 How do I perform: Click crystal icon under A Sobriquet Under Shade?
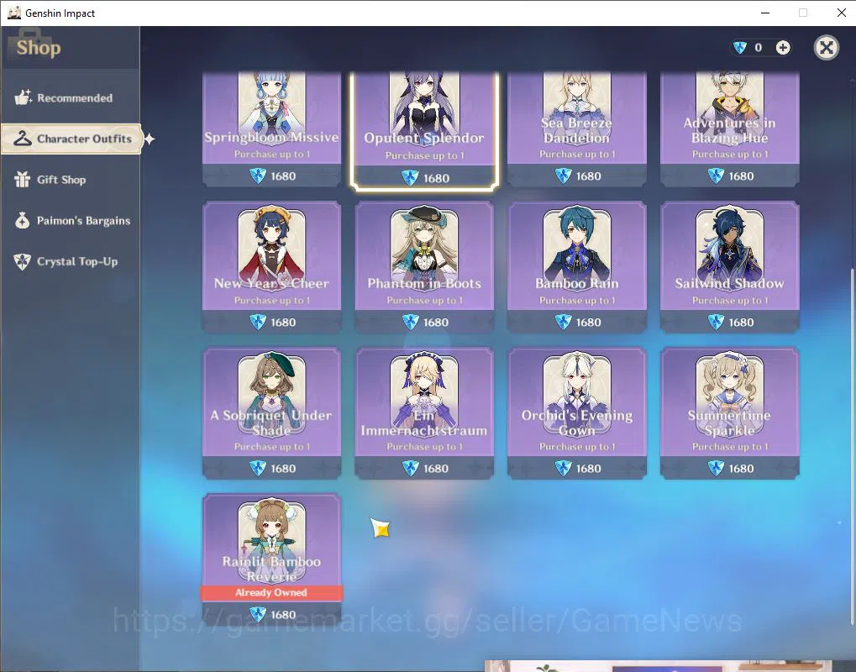tap(258, 469)
